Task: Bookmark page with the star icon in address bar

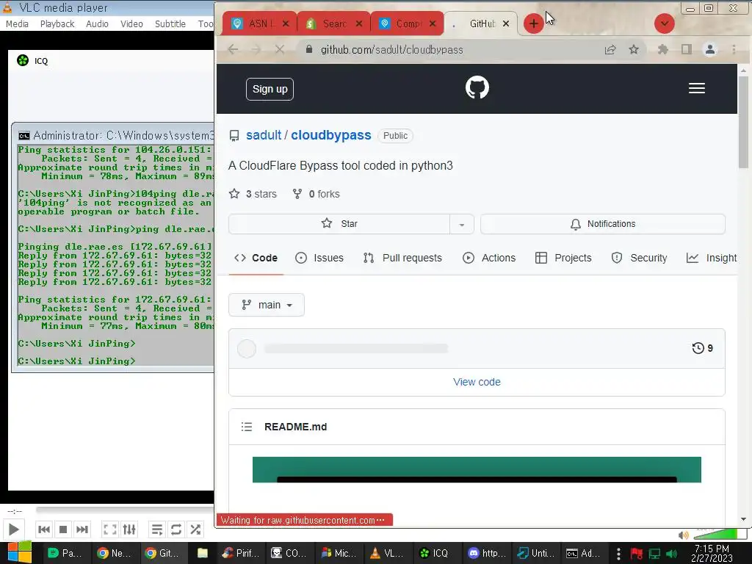Action: 634,49
